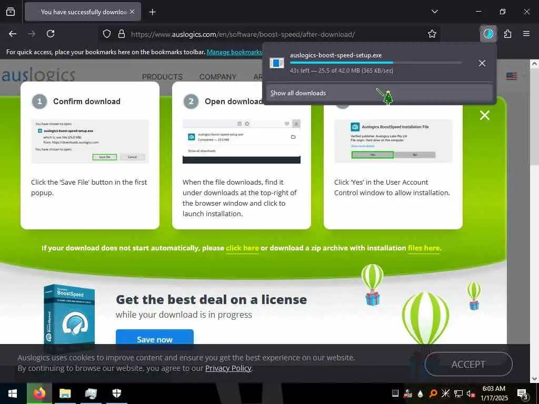Click the 'Get the best deal on a license' heading

[x=212, y=299]
